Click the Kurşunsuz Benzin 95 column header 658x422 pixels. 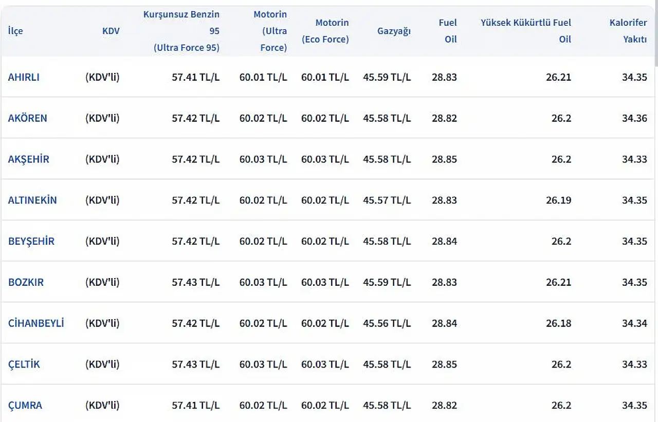[x=181, y=31]
